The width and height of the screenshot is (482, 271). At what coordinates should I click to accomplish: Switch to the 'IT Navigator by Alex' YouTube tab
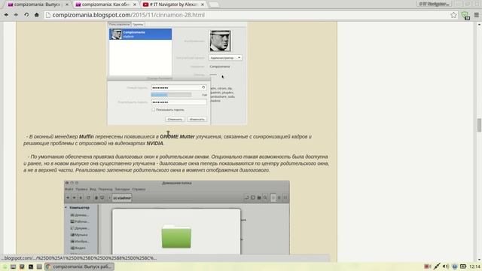click(172, 5)
